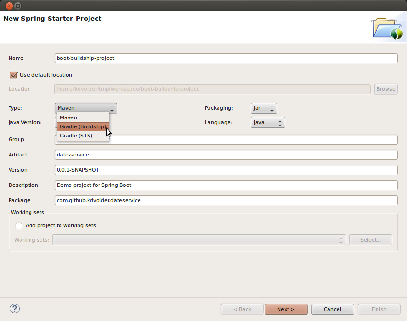Image resolution: width=407 pixels, height=321 pixels.
Task: Click the Type combo box showing Maven
Action: point(86,108)
